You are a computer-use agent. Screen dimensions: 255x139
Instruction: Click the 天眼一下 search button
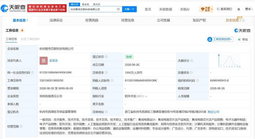click(x=129, y=9)
